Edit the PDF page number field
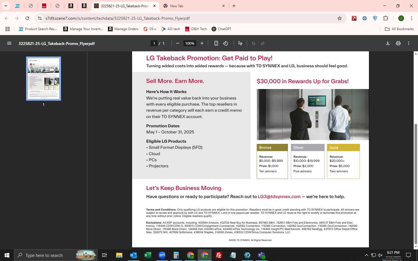The width and height of the screenshot is (418, 261). pos(154,43)
